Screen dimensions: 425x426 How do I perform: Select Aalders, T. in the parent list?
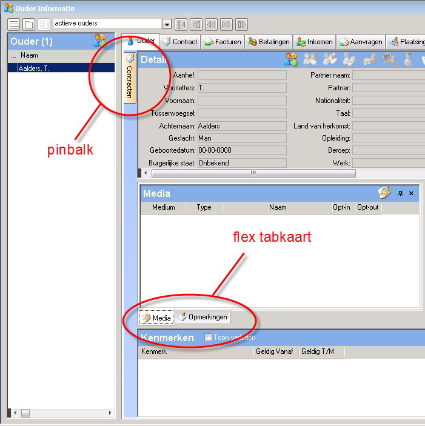click(61, 68)
